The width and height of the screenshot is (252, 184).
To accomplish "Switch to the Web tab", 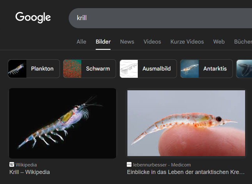I will click(219, 42).
